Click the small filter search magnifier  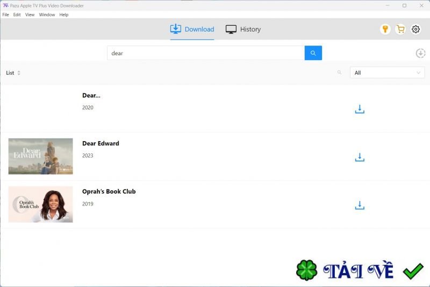tap(339, 72)
